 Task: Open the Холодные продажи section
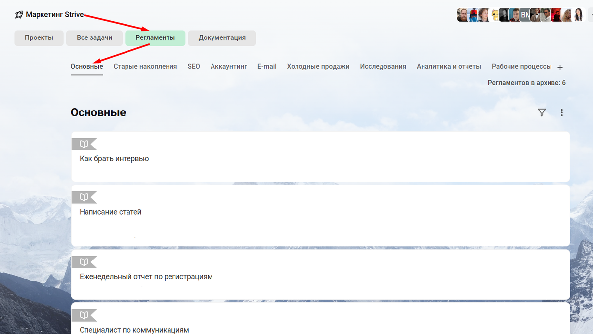319,66
